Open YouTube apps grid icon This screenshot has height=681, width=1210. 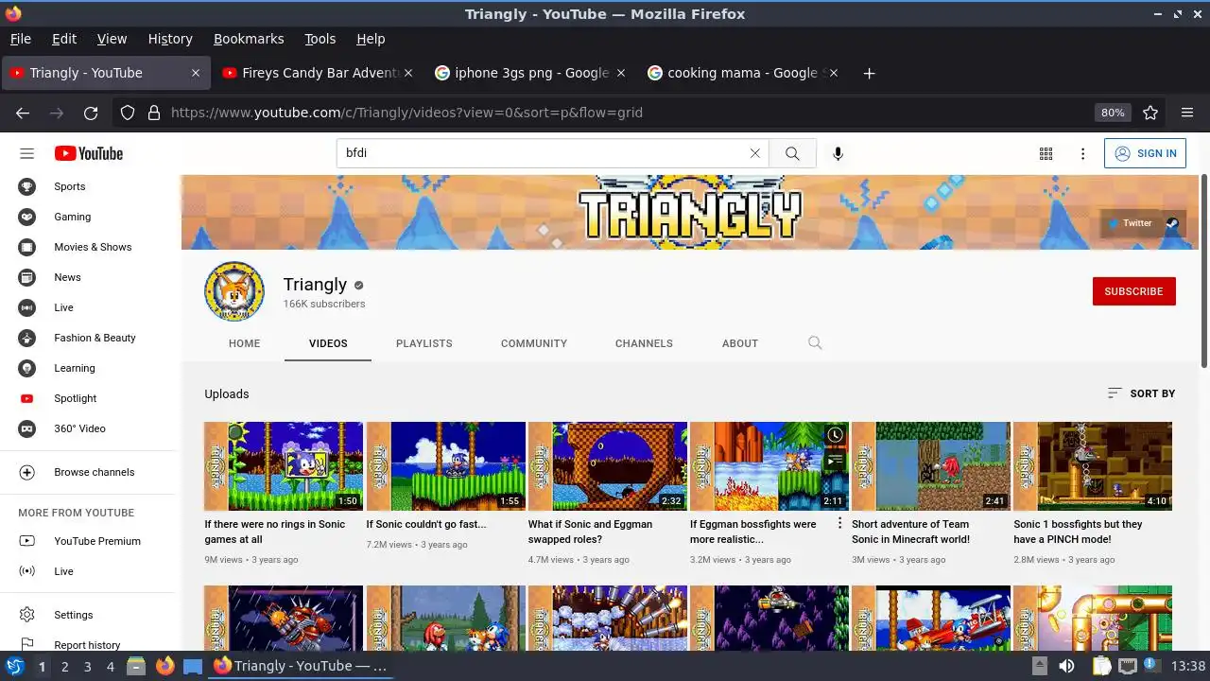pyautogui.click(x=1046, y=153)
